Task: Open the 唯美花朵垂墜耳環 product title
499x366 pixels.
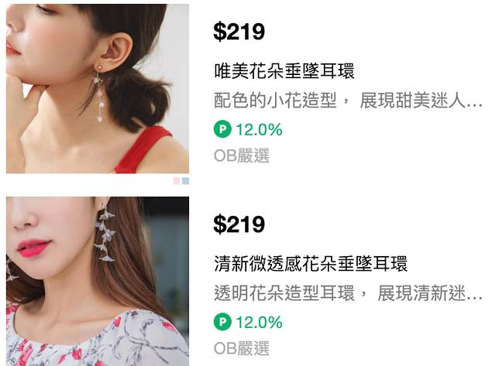Action: coord(284,71)
